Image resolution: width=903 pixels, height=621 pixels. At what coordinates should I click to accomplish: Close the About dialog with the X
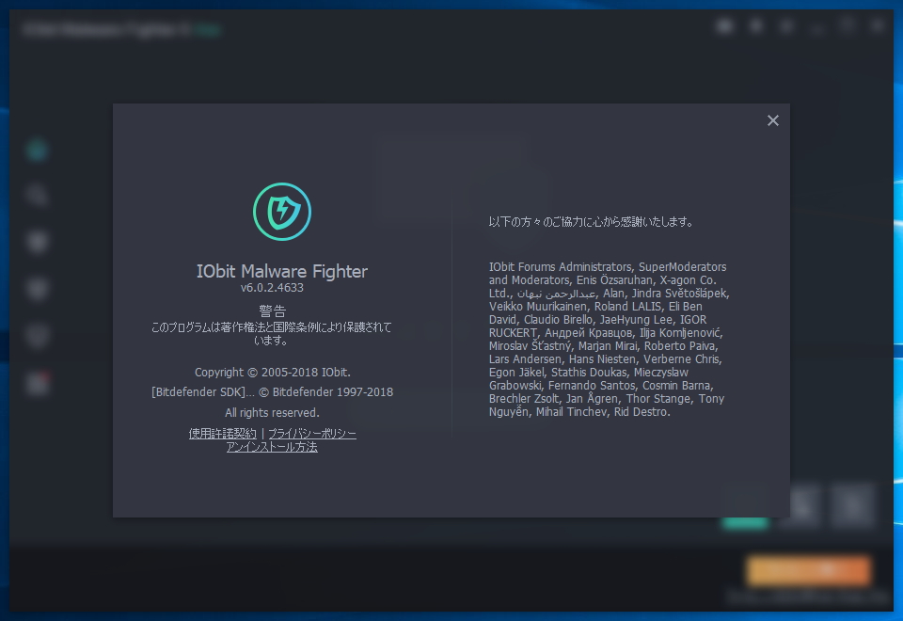click(x=773, y=120)
